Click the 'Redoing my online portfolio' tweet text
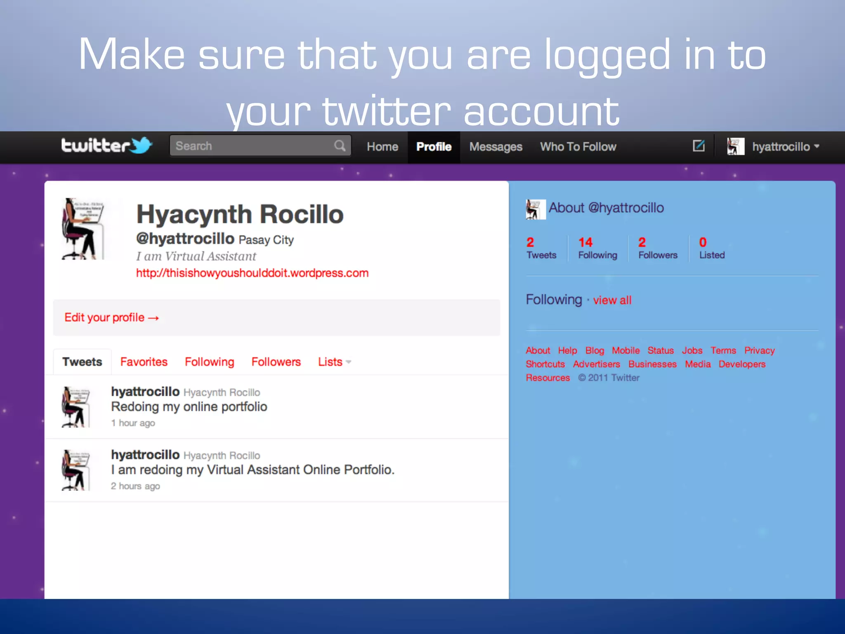845x634 pixels. [x=189, y=407]
